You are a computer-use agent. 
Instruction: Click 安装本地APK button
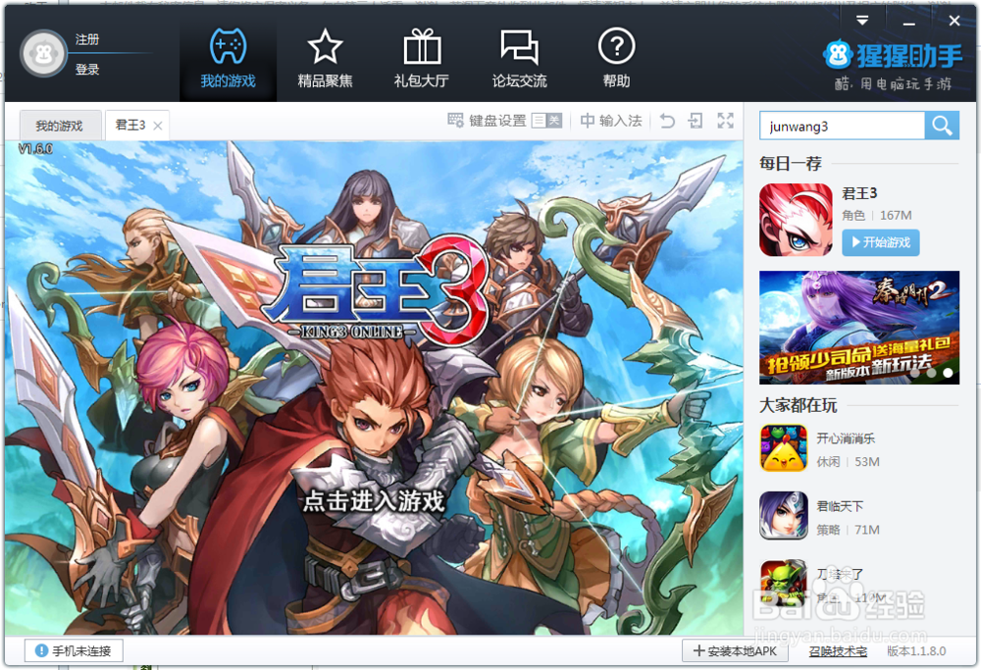[x=736, y=650]
